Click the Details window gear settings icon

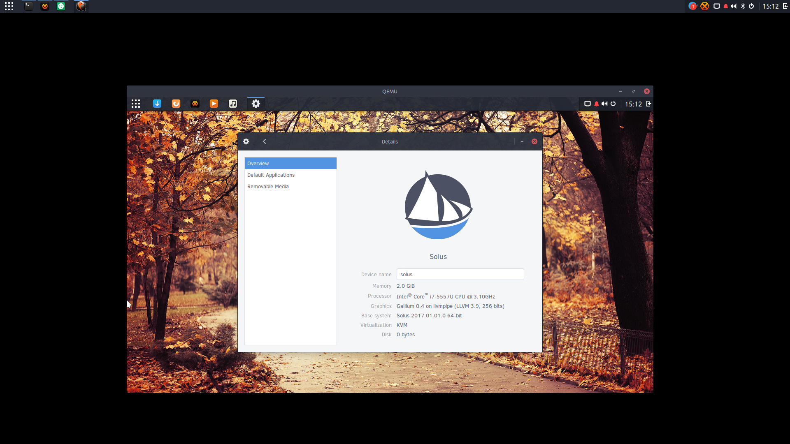(246, 141)
